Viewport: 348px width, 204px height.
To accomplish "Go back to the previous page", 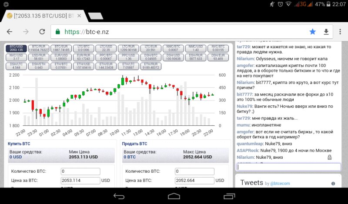I will point(10,32).
